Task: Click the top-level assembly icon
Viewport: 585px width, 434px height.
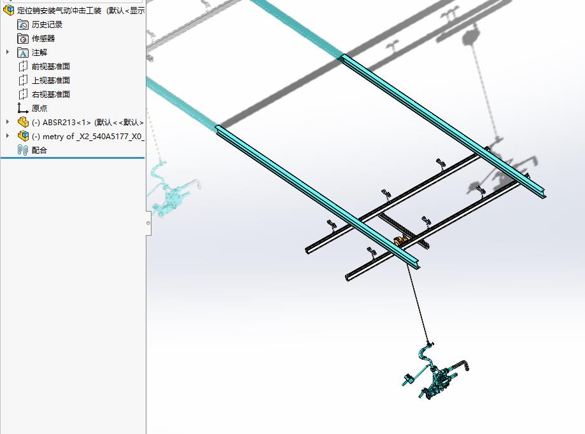Action: (x=8, y=10)
